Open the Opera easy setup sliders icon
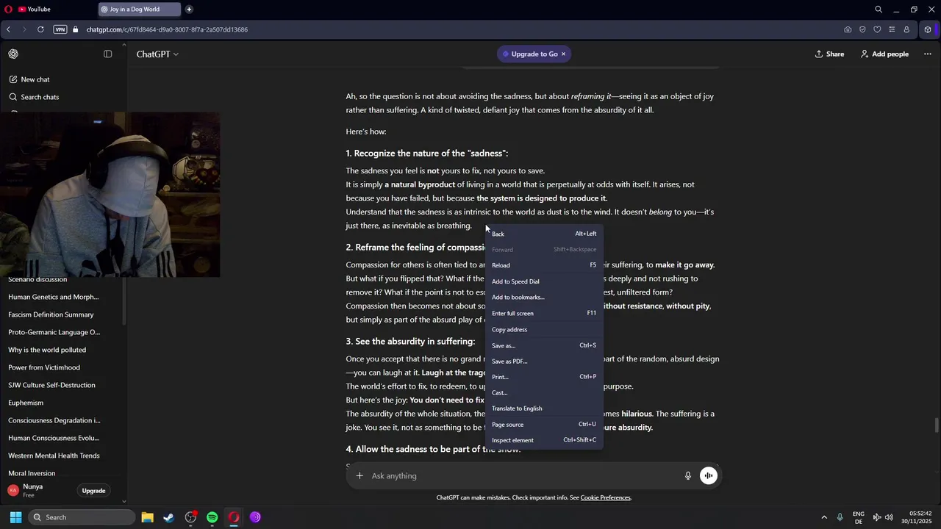 pyautogui.click(x=892, y=29)
